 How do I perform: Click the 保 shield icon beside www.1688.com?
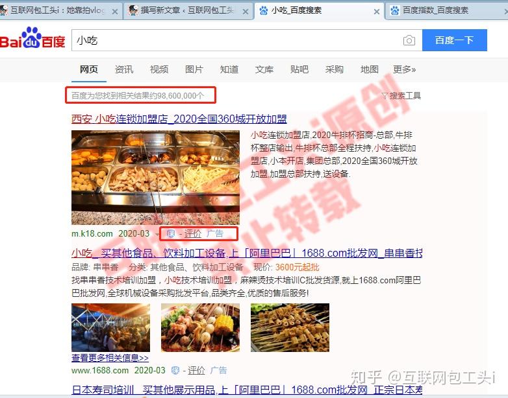click(175, 371)
